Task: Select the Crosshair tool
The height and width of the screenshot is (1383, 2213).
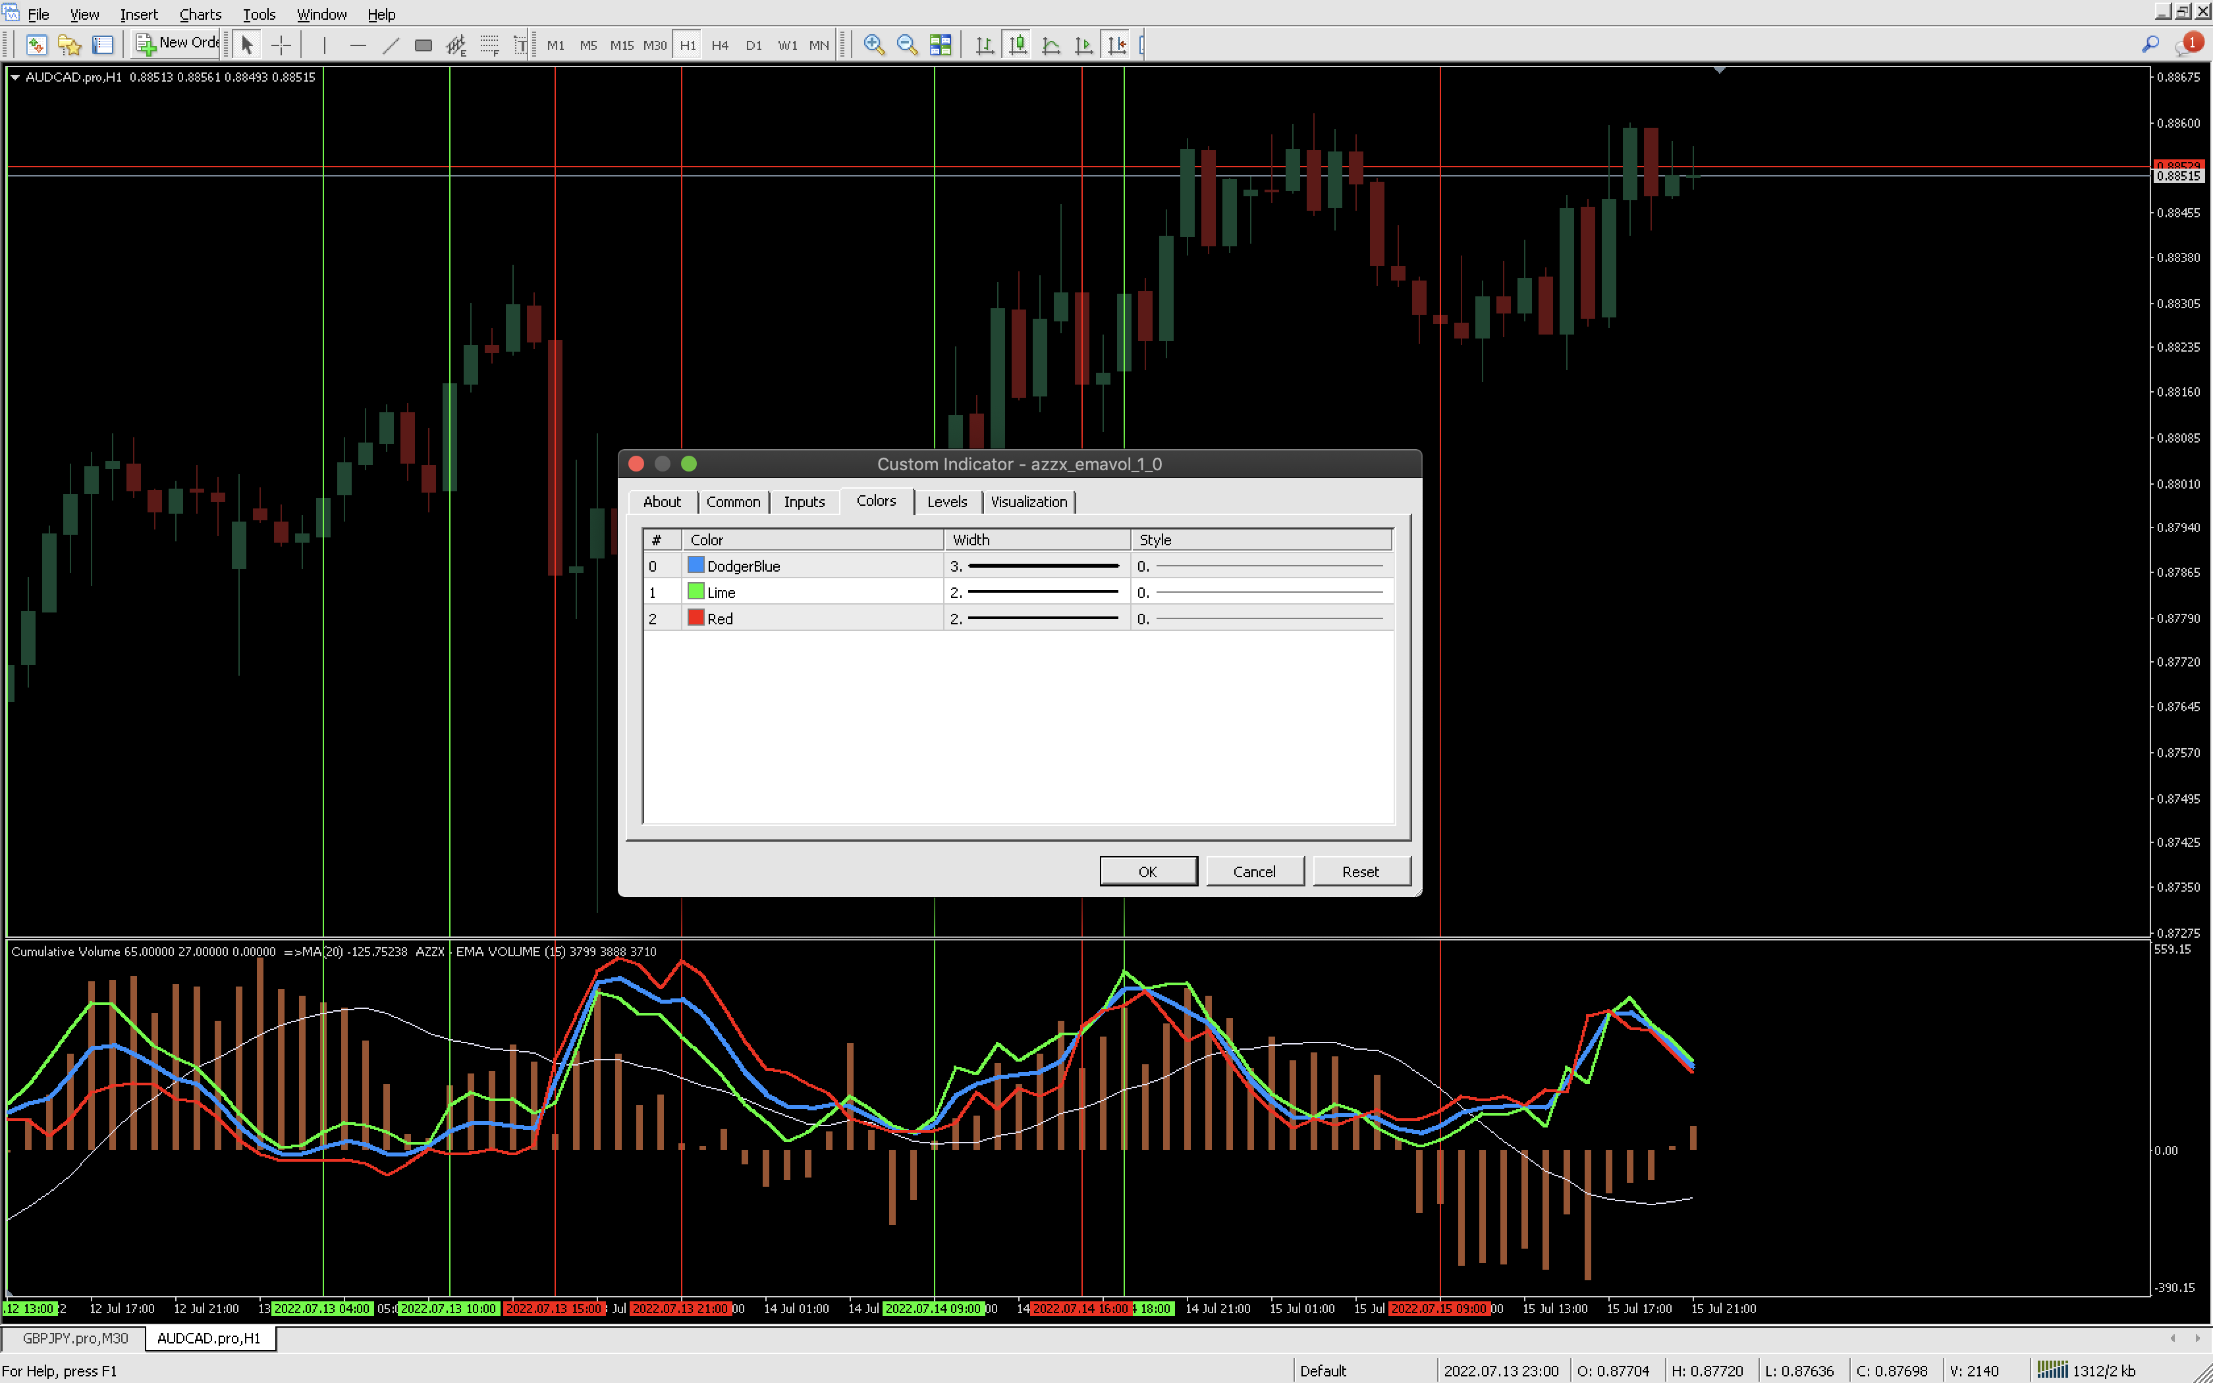Action: click(x=281, y=44)
